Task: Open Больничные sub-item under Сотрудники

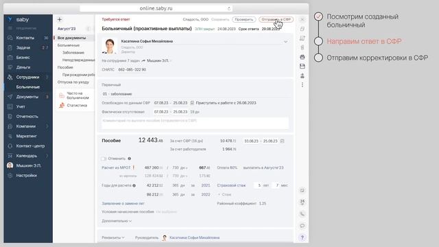Action: (27, 87)
